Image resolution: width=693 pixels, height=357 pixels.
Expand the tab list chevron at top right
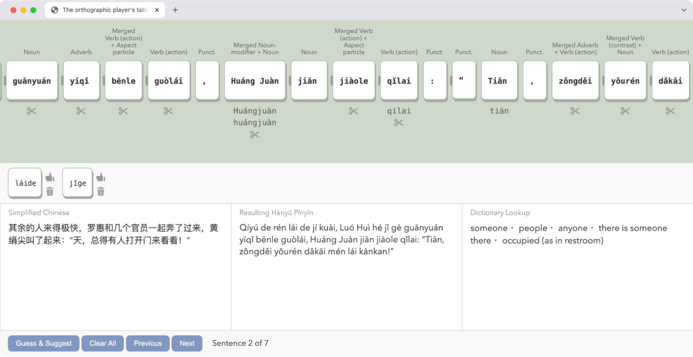684,10
